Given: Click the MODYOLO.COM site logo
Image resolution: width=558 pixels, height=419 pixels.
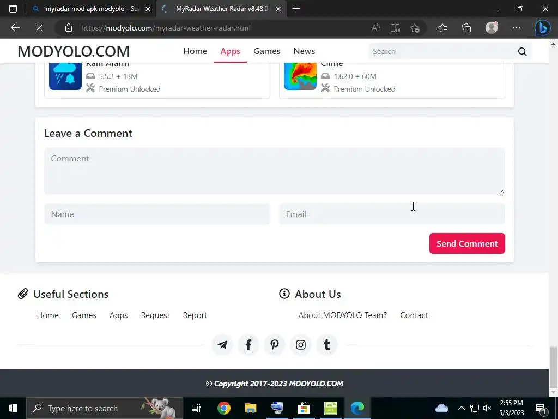Looking at the screenshot, I should tap(74, 51).
